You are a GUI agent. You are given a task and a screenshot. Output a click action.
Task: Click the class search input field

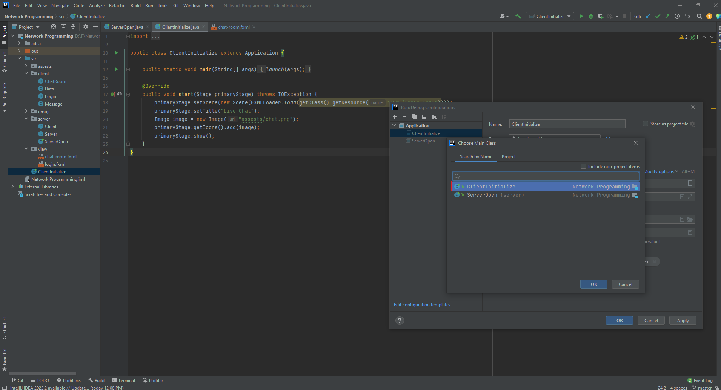pos(546,176)
